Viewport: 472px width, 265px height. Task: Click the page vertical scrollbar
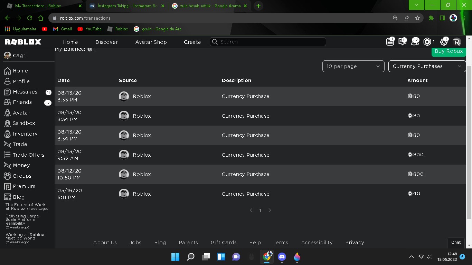click(x=469, y=141)
